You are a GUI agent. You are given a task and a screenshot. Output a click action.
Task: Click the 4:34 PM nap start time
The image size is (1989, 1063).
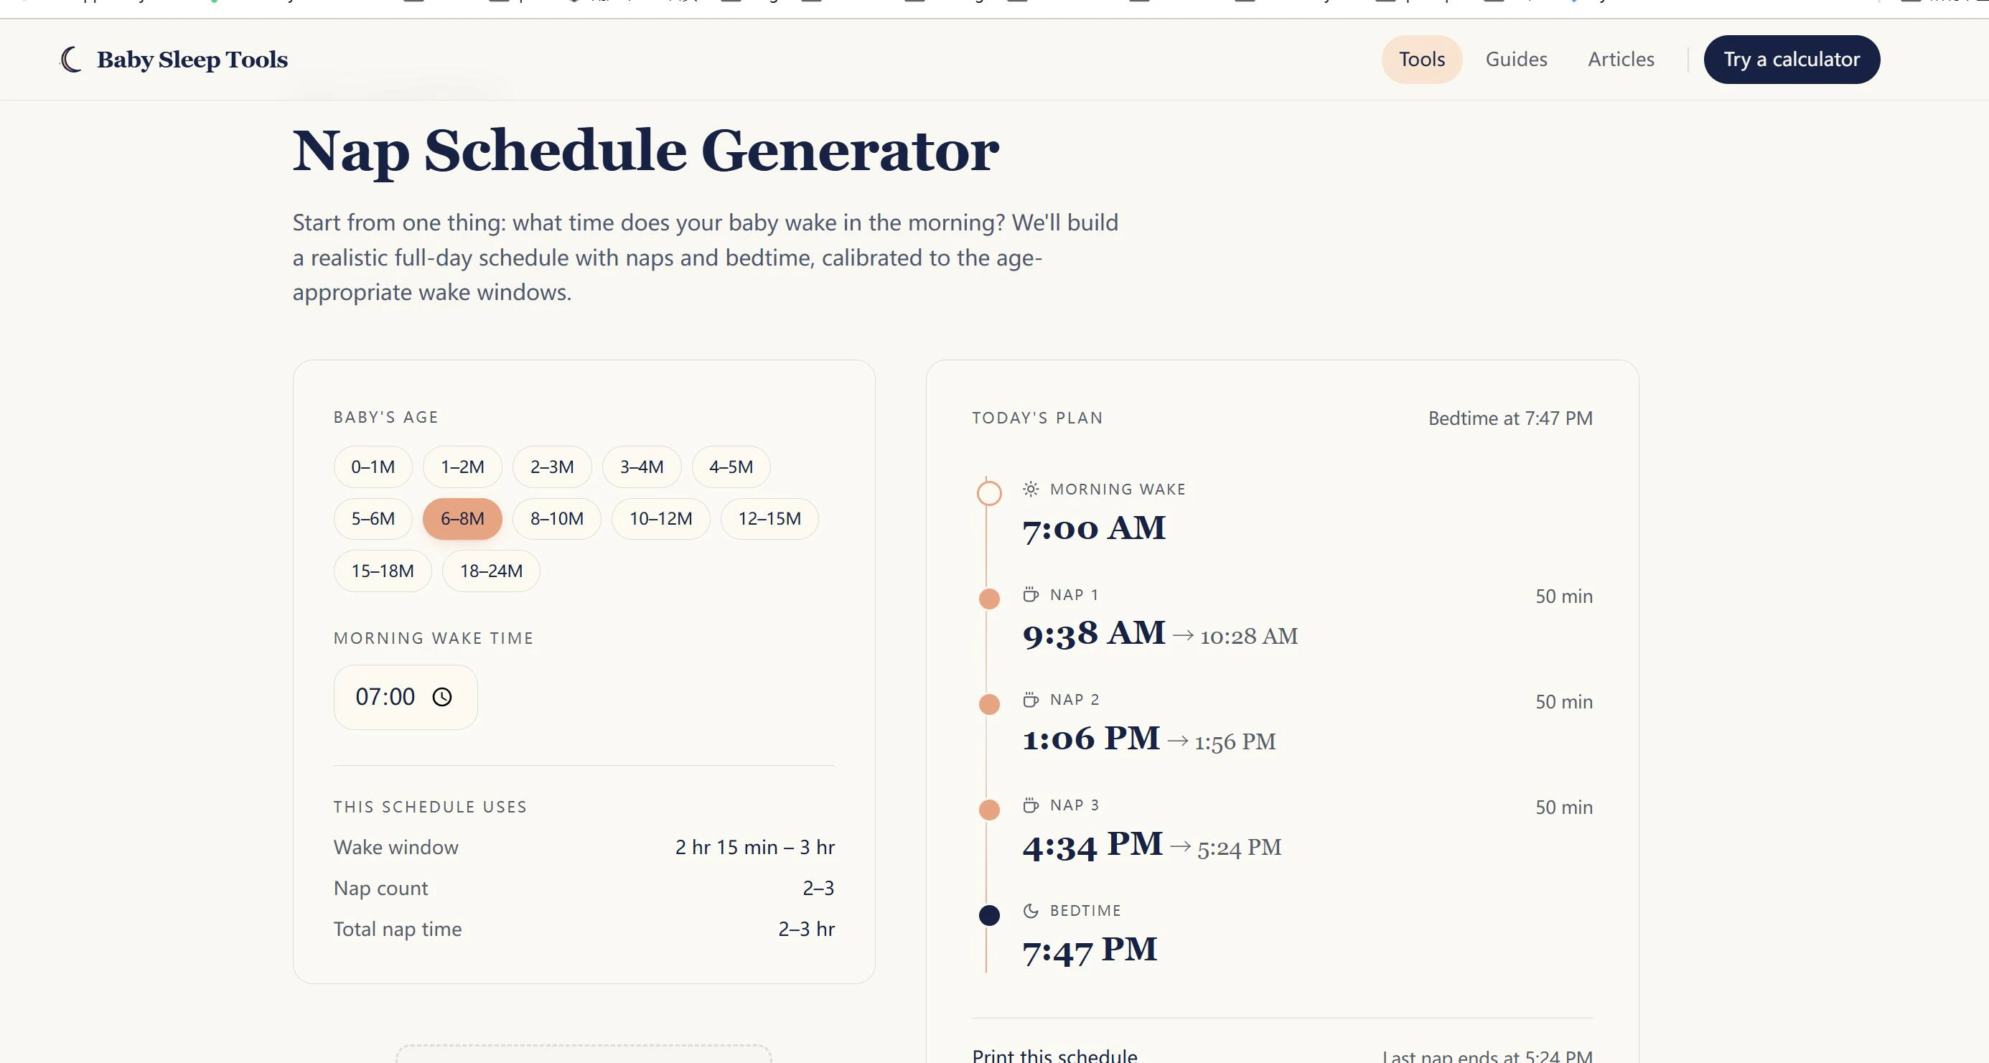(x=1092, y=845)
